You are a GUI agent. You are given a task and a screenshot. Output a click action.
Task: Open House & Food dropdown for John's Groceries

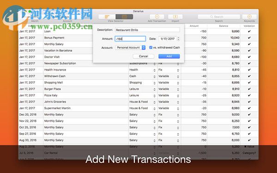tap(142, 102)
